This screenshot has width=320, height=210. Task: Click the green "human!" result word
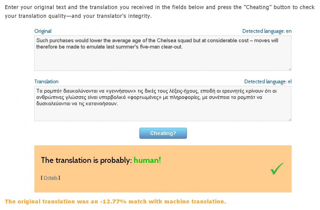pyautogui.click(x=147, y=160)
